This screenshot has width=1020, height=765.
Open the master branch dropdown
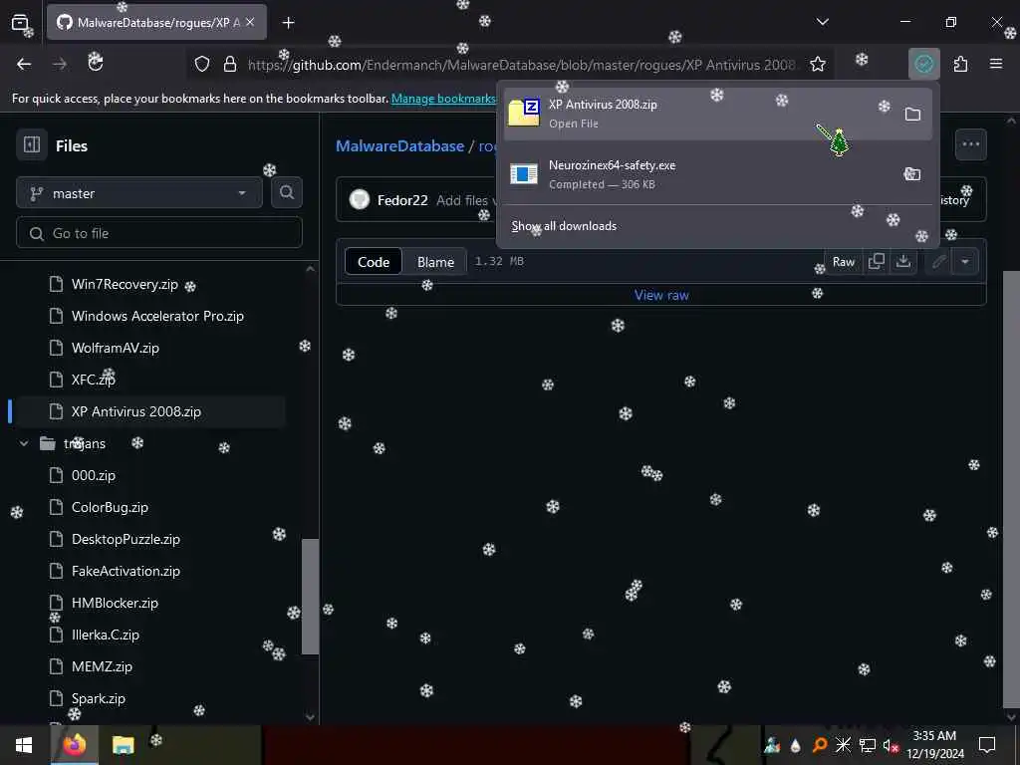coord(139,193)
